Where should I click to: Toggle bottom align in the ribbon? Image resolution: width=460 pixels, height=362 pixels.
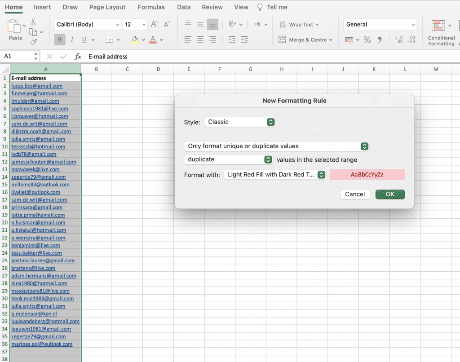[x=212, y=24]
